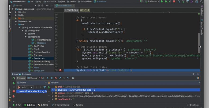Toggle the line 38 breakpoint red dot

point(60,70)
